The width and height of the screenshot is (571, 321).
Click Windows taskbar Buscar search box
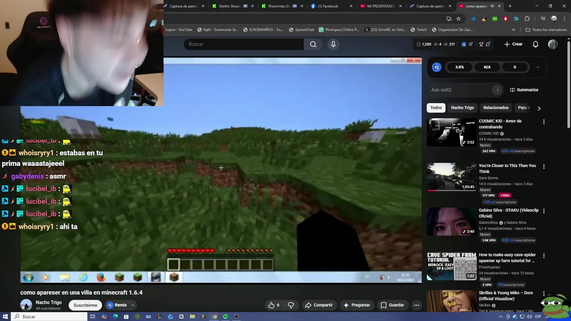(49, 317)
